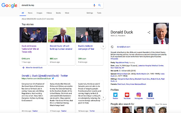181x113 pixels.
Task: Click the Republican Party link
Action: [x=122, y=62]
